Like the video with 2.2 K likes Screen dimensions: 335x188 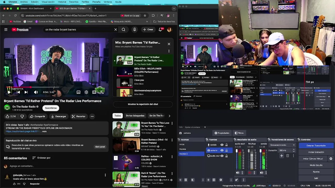tap(11, 116)
